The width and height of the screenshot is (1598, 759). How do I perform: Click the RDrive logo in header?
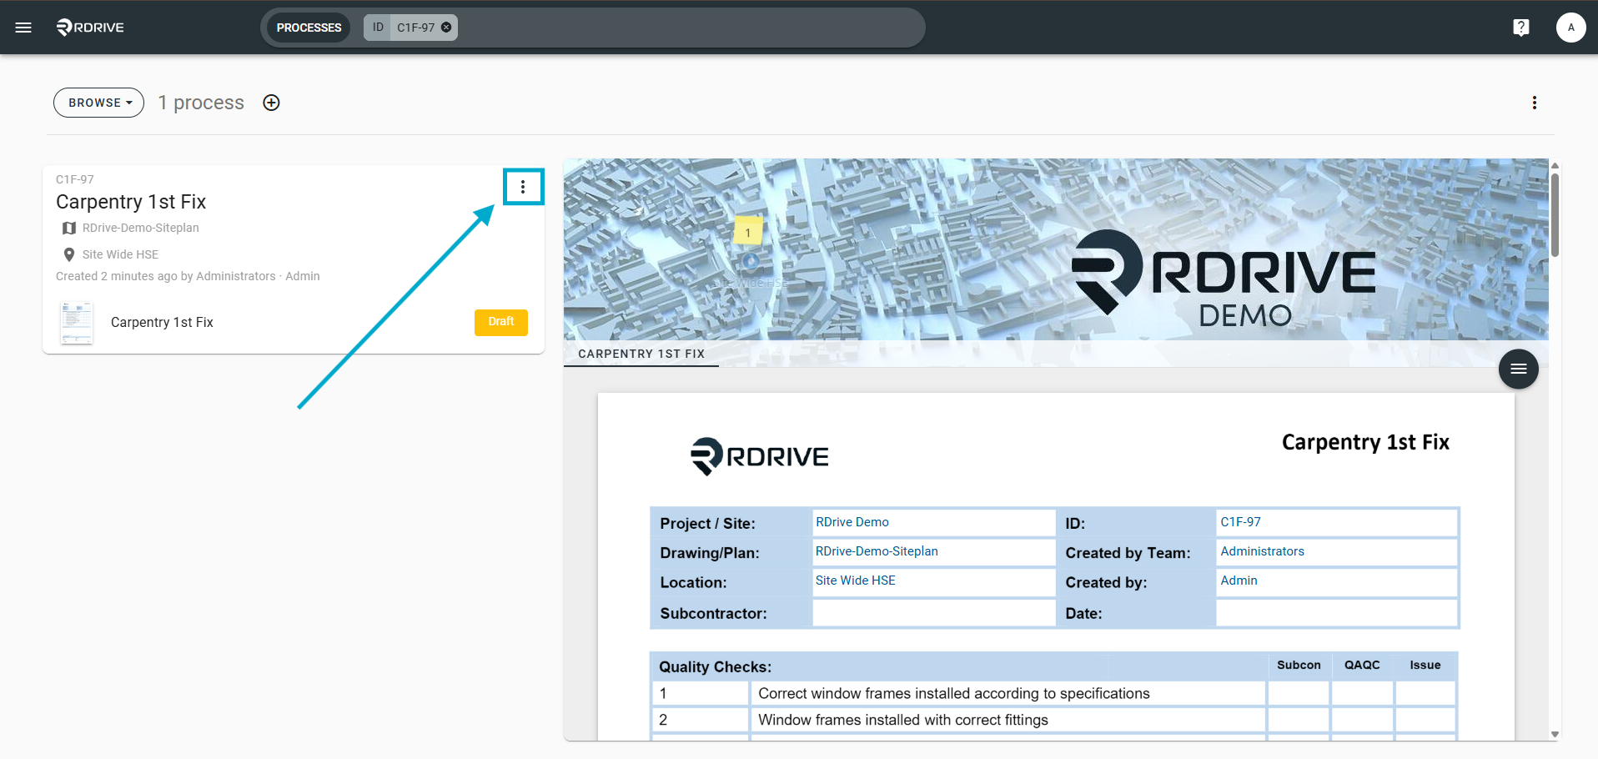(x=90, y=28)
